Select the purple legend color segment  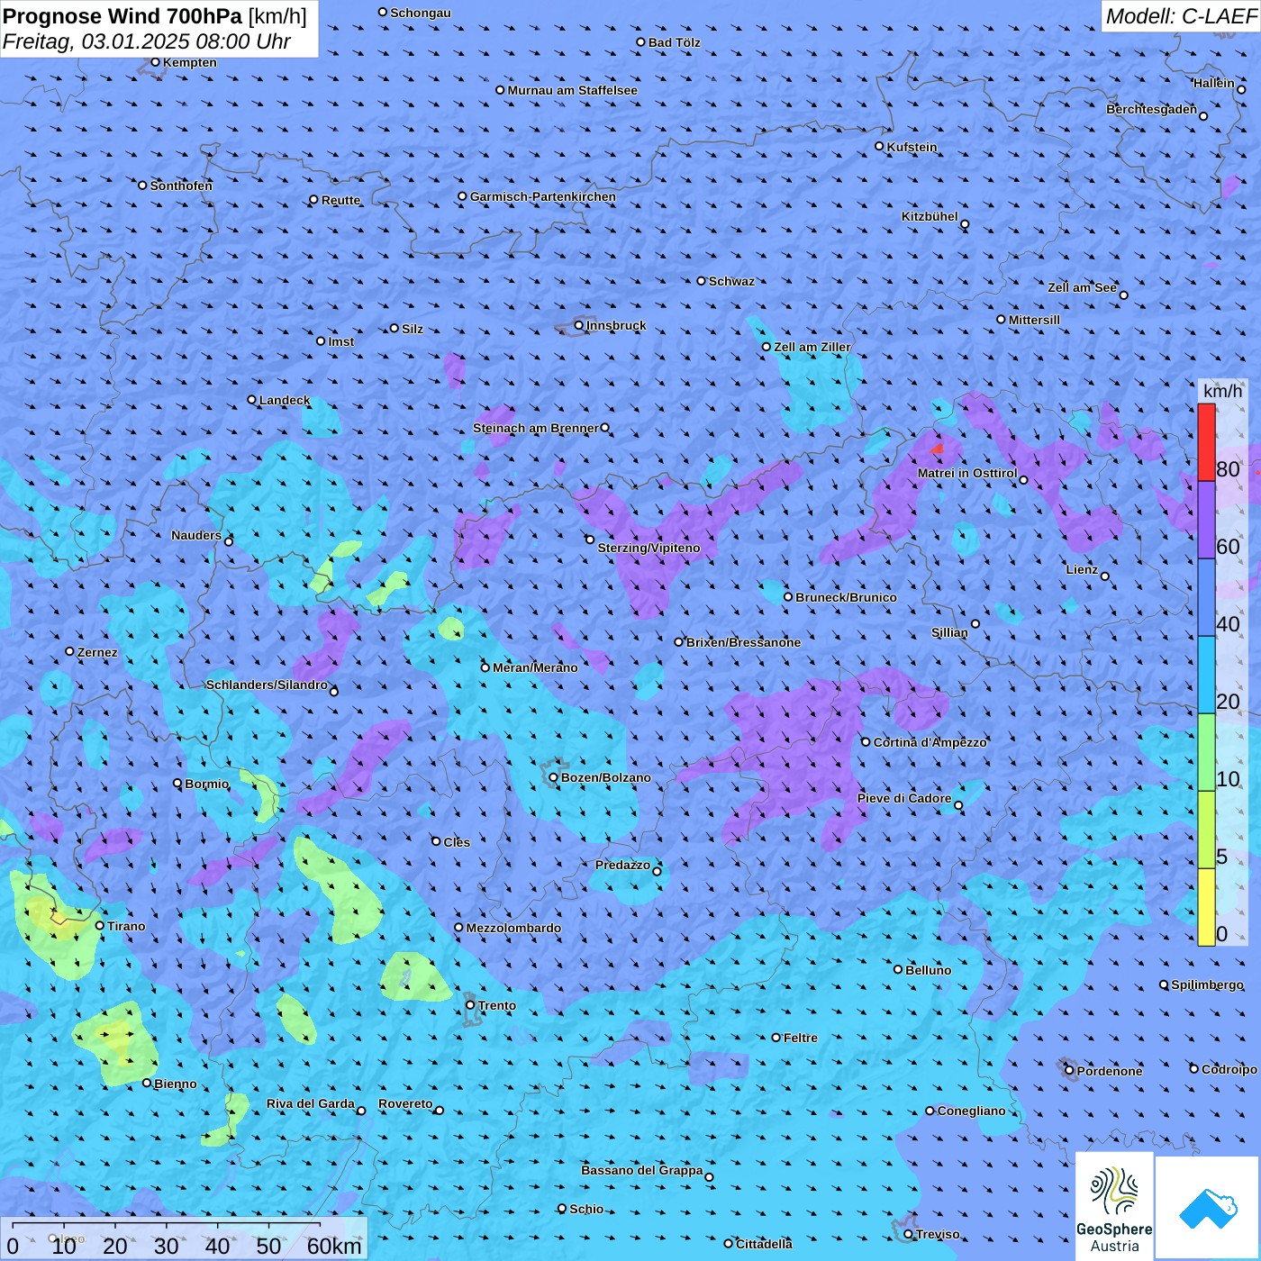click(x=1206, y=520)
